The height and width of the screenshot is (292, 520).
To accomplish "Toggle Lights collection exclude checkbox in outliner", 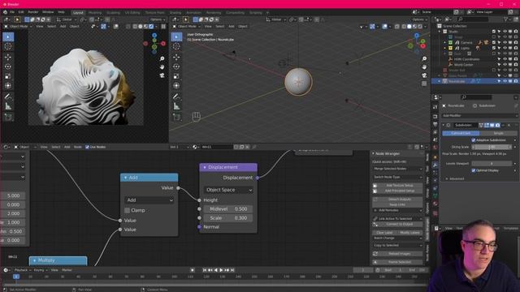I will (493, 48).
